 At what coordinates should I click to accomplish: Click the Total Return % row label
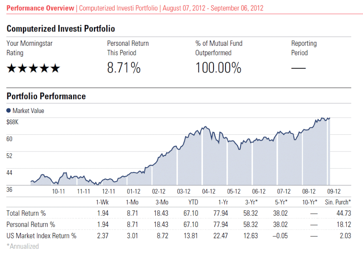point(26,213)
